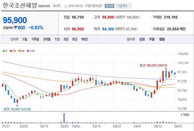Select the 1주일 line chart period
The height and width of the screenshot is (131, 194).
[35, 39]
